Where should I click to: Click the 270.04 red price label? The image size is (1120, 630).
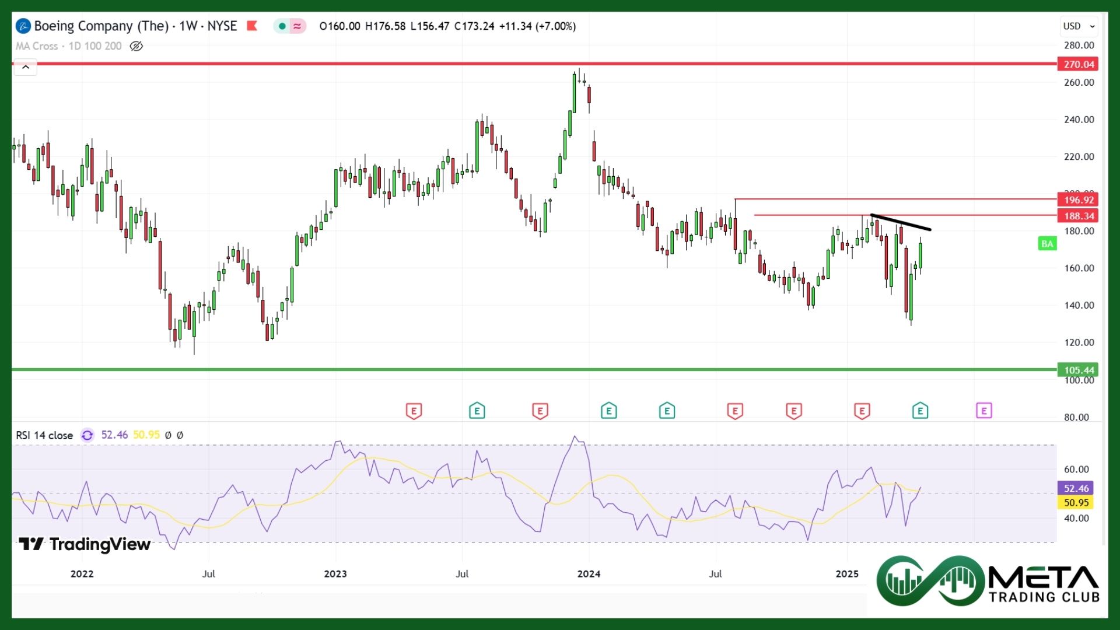pyautogui.click(x=1078, y=64)
